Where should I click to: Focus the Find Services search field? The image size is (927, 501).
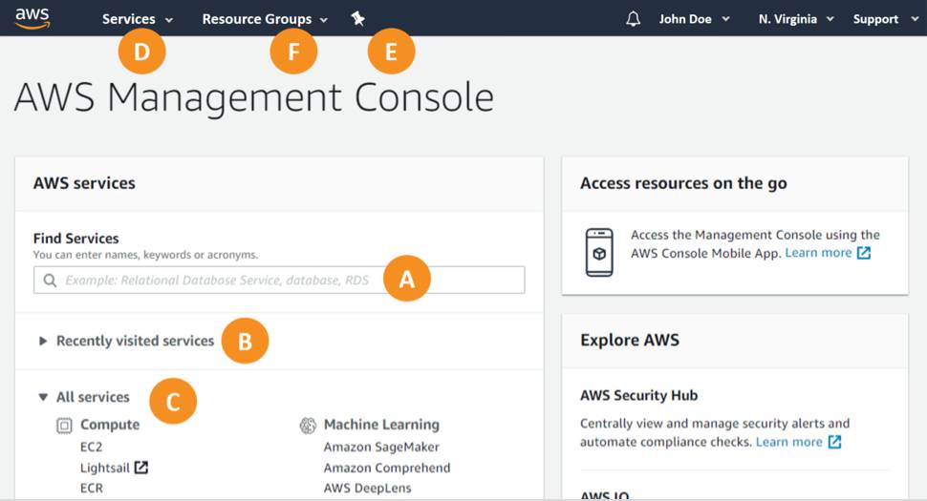[279, 280]
